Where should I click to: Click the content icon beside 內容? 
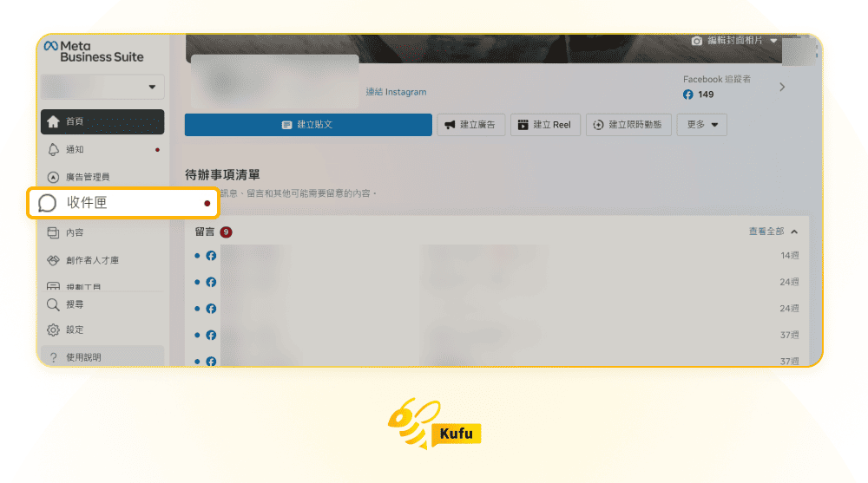coord(53,232)
